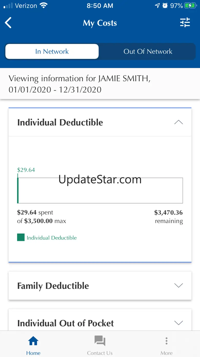The width and height of the screenshot is (200, 357).
Task: Tap the Family Deductible card title
Action: 53,286
